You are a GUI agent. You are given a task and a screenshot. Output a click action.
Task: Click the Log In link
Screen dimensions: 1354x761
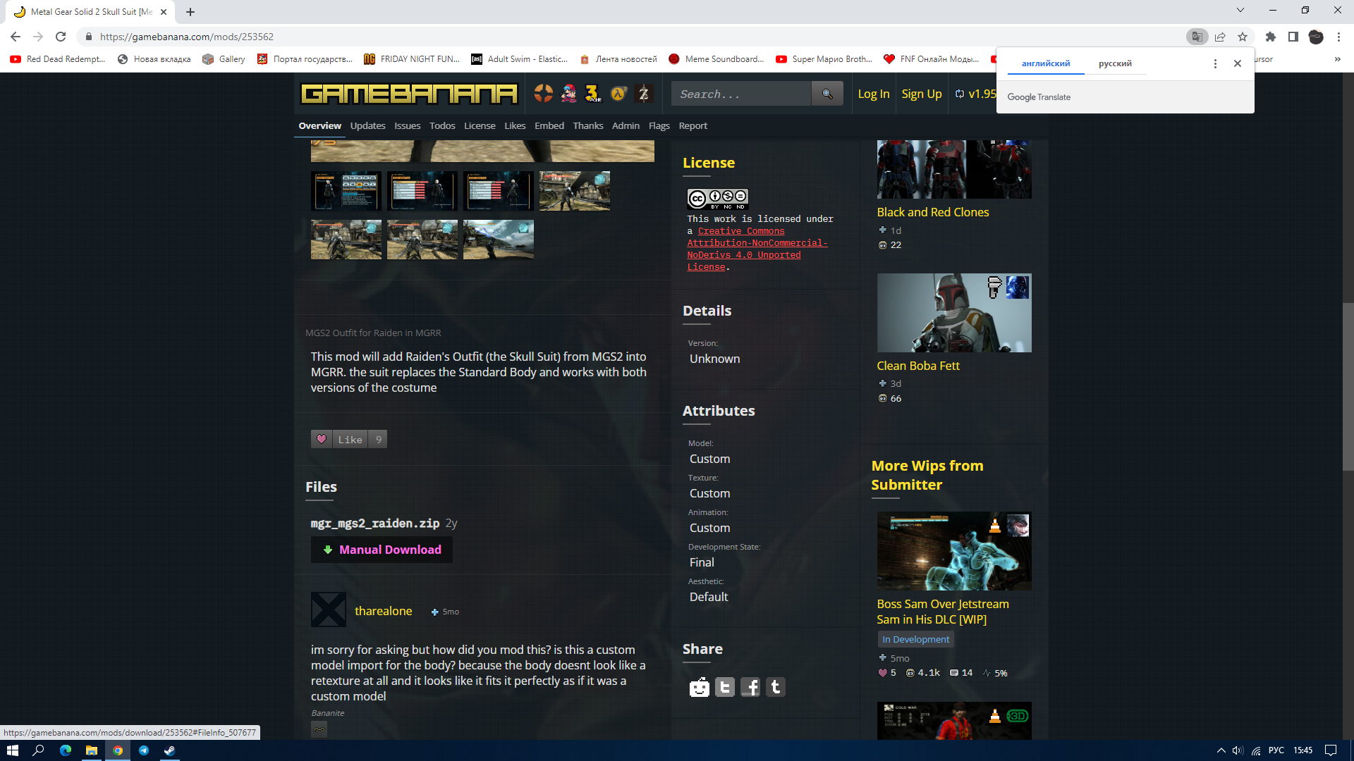874,94
